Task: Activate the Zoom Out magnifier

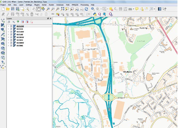Action: coord(53,9)
